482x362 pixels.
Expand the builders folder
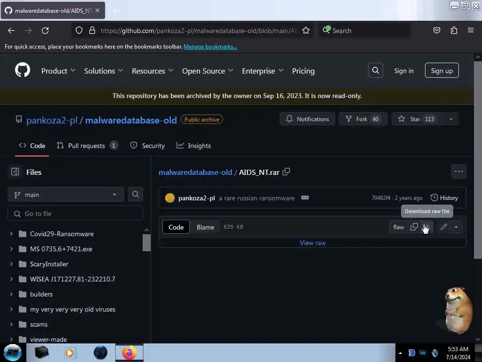11,294
